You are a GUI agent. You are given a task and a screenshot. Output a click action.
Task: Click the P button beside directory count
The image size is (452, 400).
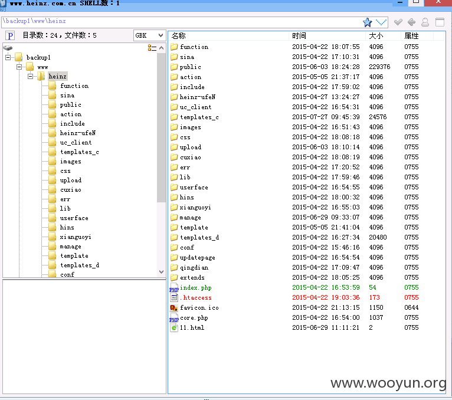coord(10,36)
